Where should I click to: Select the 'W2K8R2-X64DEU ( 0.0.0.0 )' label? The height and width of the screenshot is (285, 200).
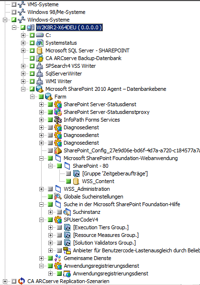click(69, 27)
